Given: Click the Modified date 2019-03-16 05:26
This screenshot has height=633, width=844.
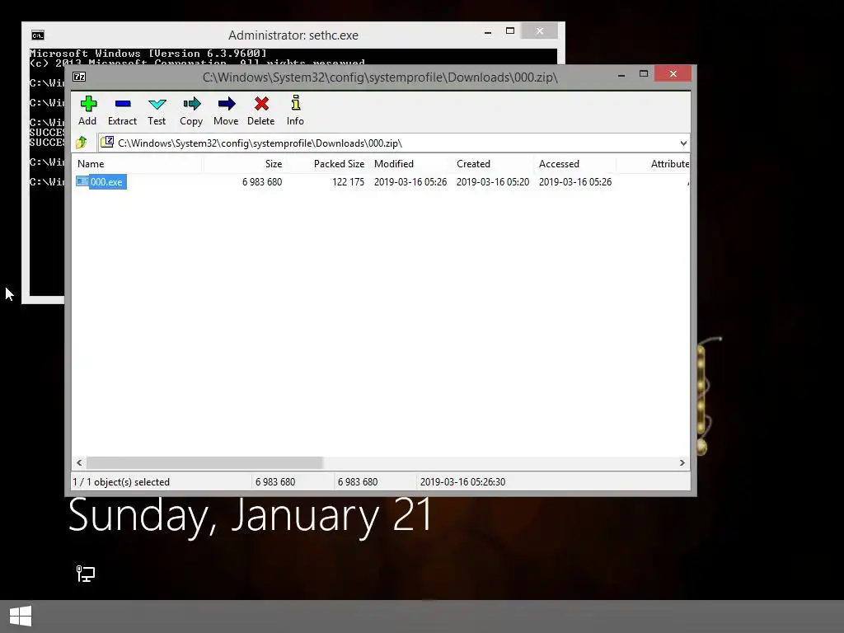Looking at the screenshot, I should click(410, 182).
